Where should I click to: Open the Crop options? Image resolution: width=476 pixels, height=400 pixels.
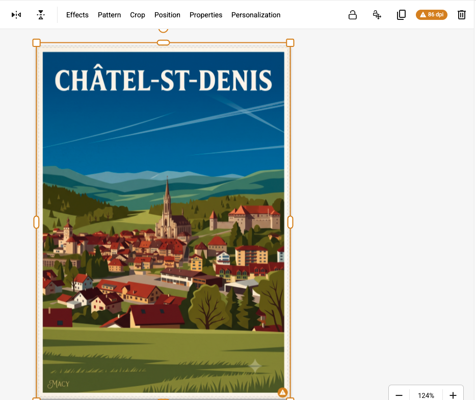138,15
